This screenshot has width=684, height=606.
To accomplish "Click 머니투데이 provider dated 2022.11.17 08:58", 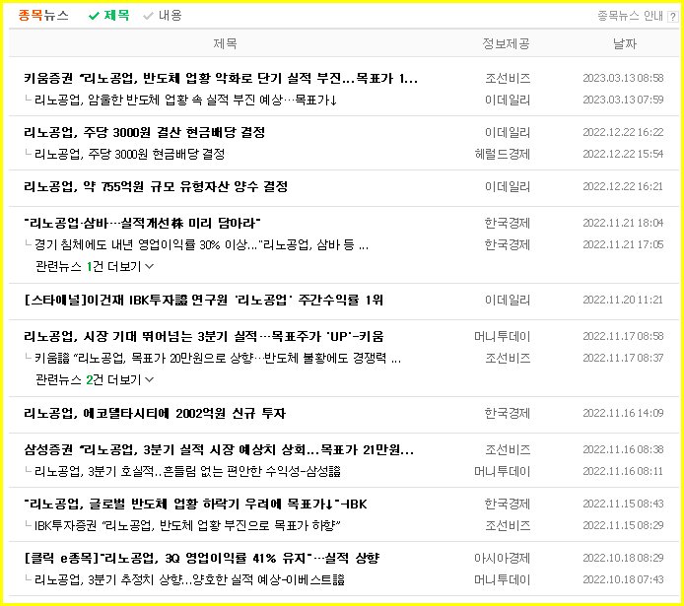I will tap(503, 337).
